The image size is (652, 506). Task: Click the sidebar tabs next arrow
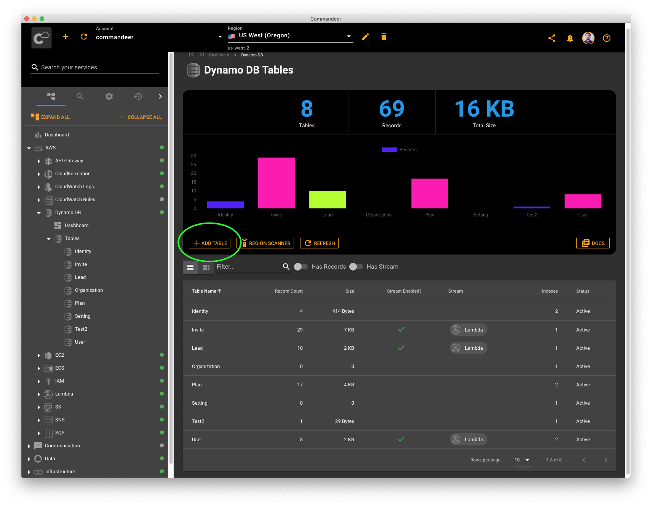pyautogui.click(x=160, y=96)
